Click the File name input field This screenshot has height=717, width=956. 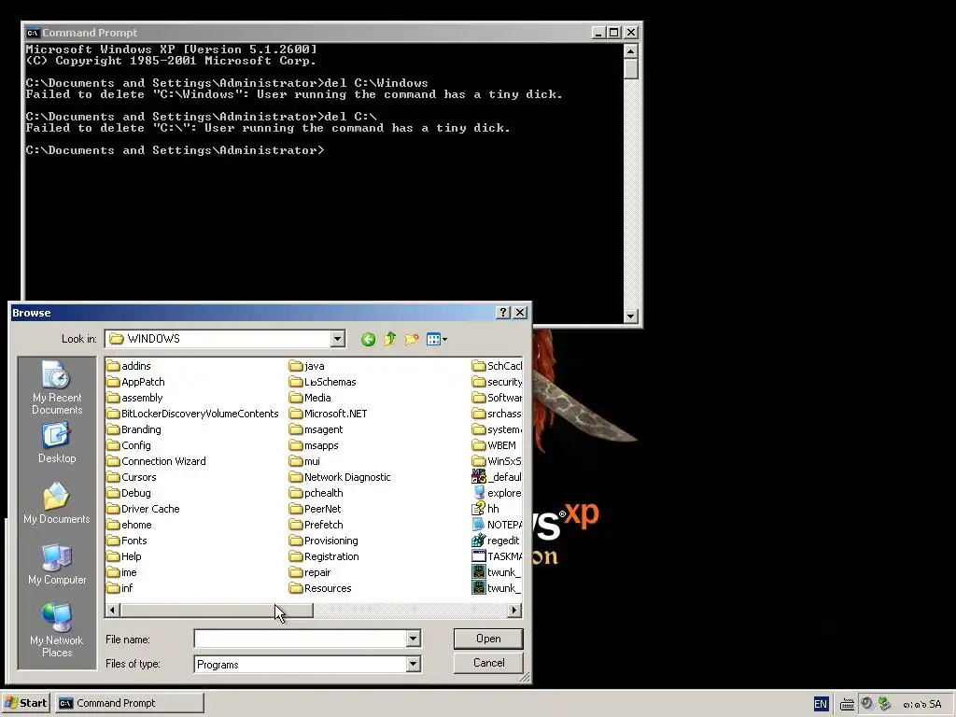300,639
